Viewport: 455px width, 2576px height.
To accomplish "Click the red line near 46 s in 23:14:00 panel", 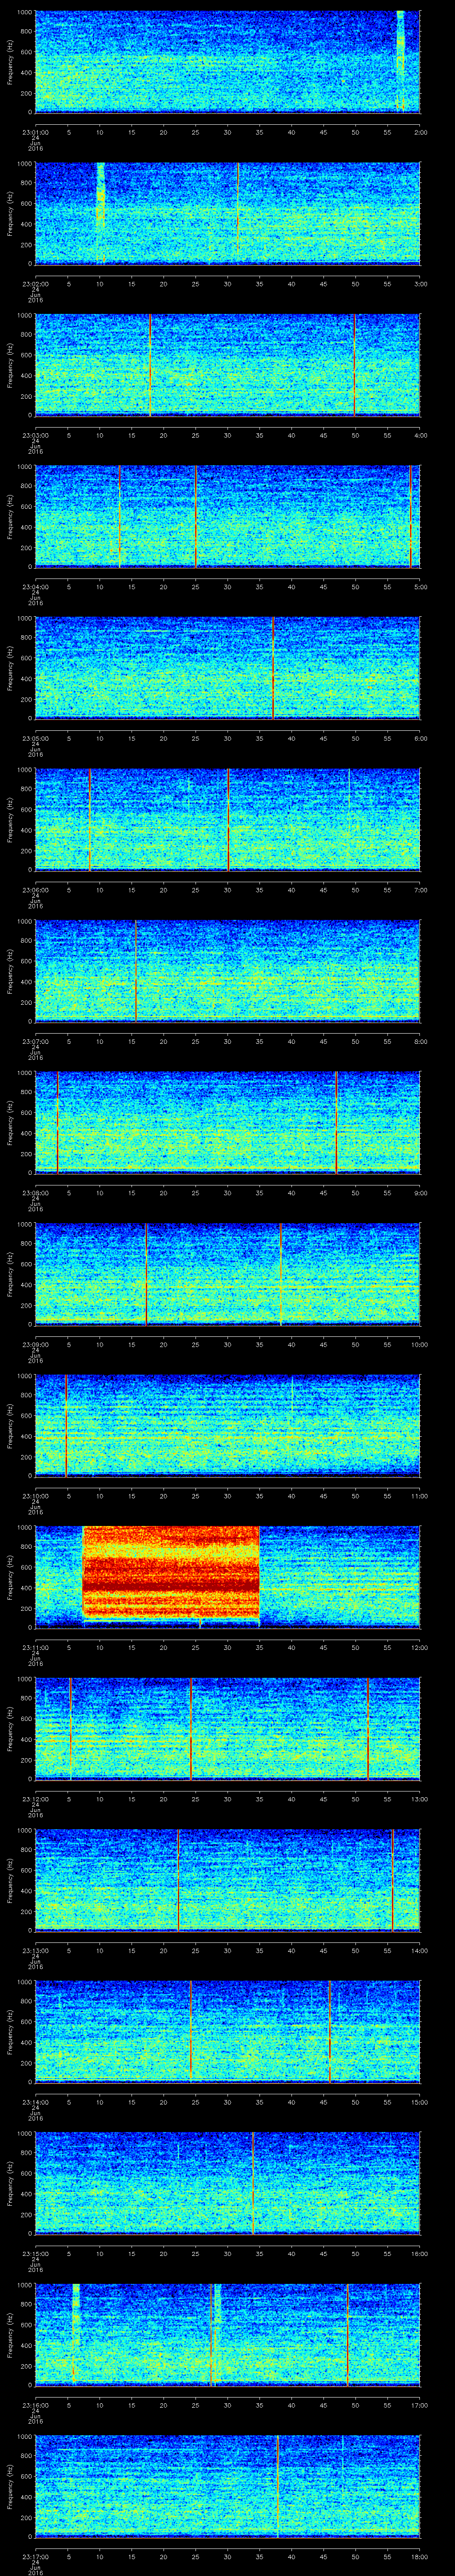I will pos(330,2032).
